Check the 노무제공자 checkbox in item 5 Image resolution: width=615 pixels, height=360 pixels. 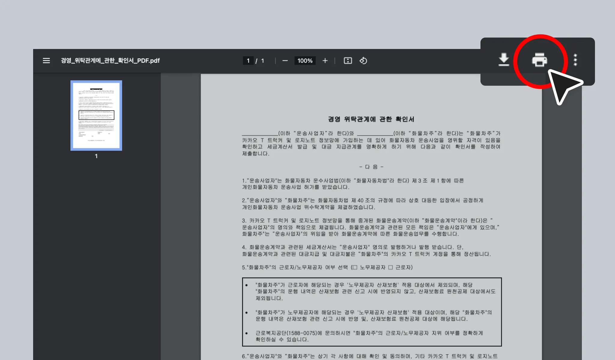point(355,267)
